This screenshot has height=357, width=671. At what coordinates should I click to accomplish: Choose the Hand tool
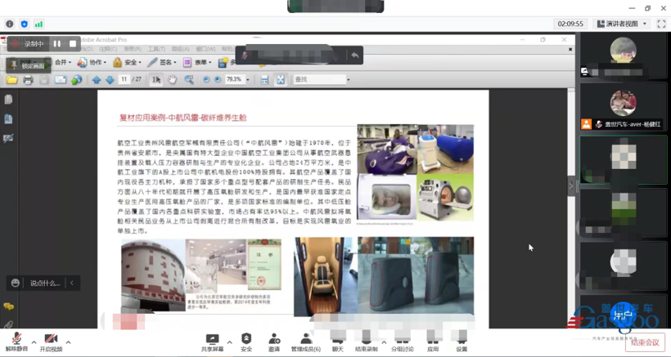172,80
